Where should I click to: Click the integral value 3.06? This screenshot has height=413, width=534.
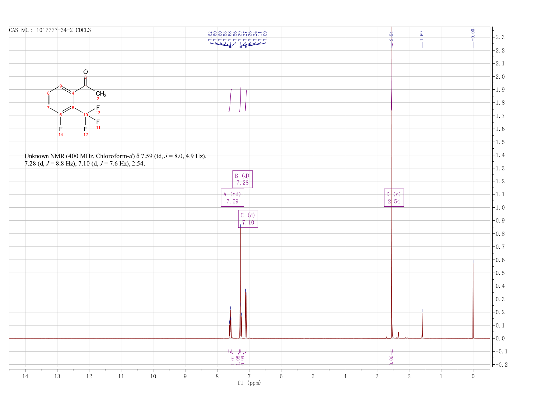click(391, 360)
